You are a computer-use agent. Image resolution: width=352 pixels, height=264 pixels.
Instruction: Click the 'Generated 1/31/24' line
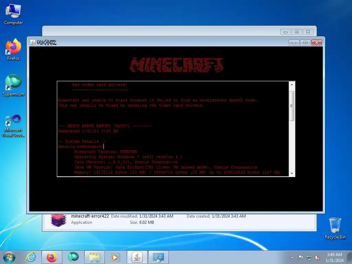(x=88, y=131)
